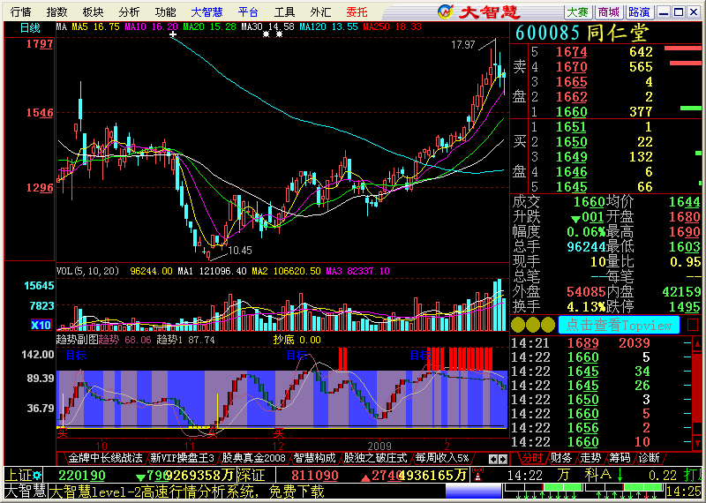Click the red antenna icon in the status bar
This screenshot has height=503, width=706.
click(477, 475)
